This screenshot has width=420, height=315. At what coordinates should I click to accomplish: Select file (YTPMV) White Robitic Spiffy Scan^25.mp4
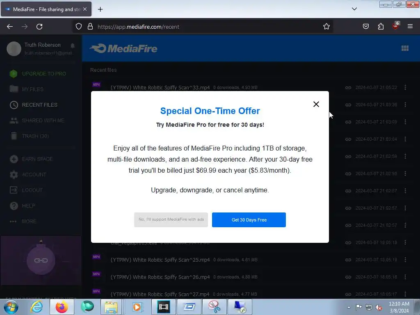click(160, 260)
